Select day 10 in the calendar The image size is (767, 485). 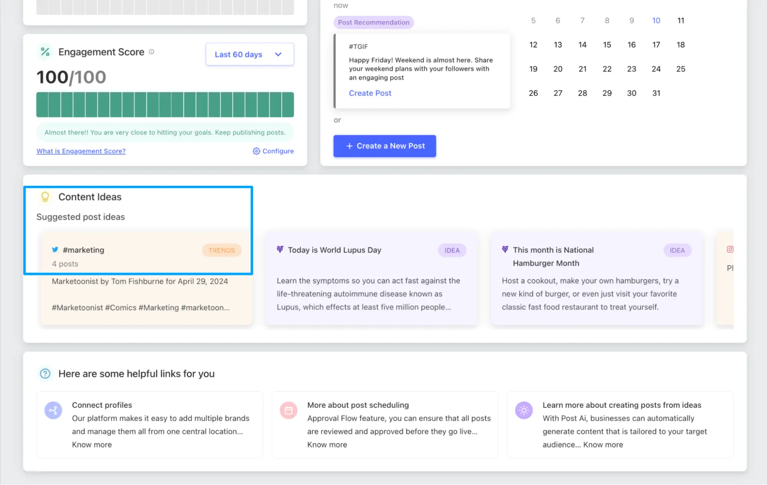tap(656, 21)
